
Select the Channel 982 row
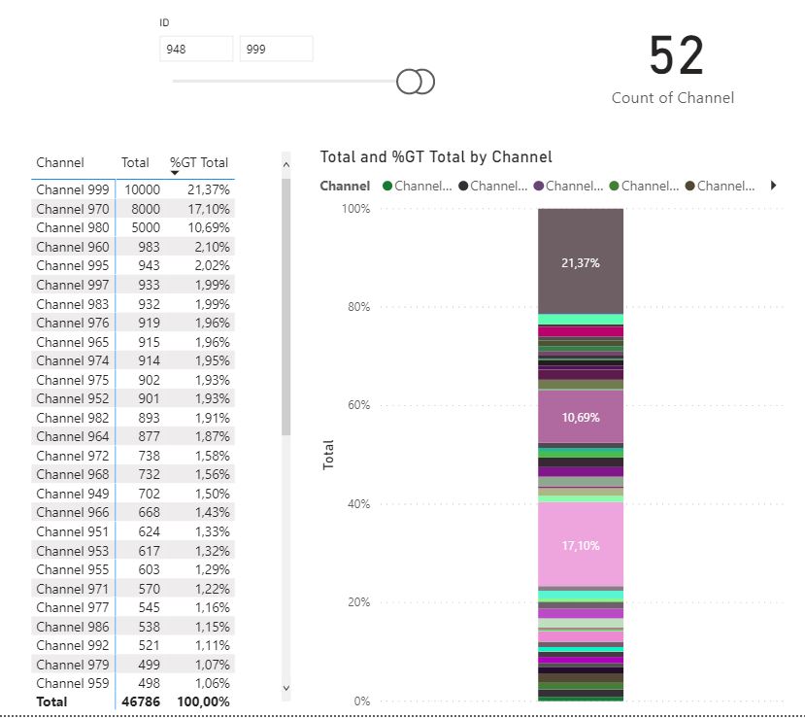pos(133,418)
